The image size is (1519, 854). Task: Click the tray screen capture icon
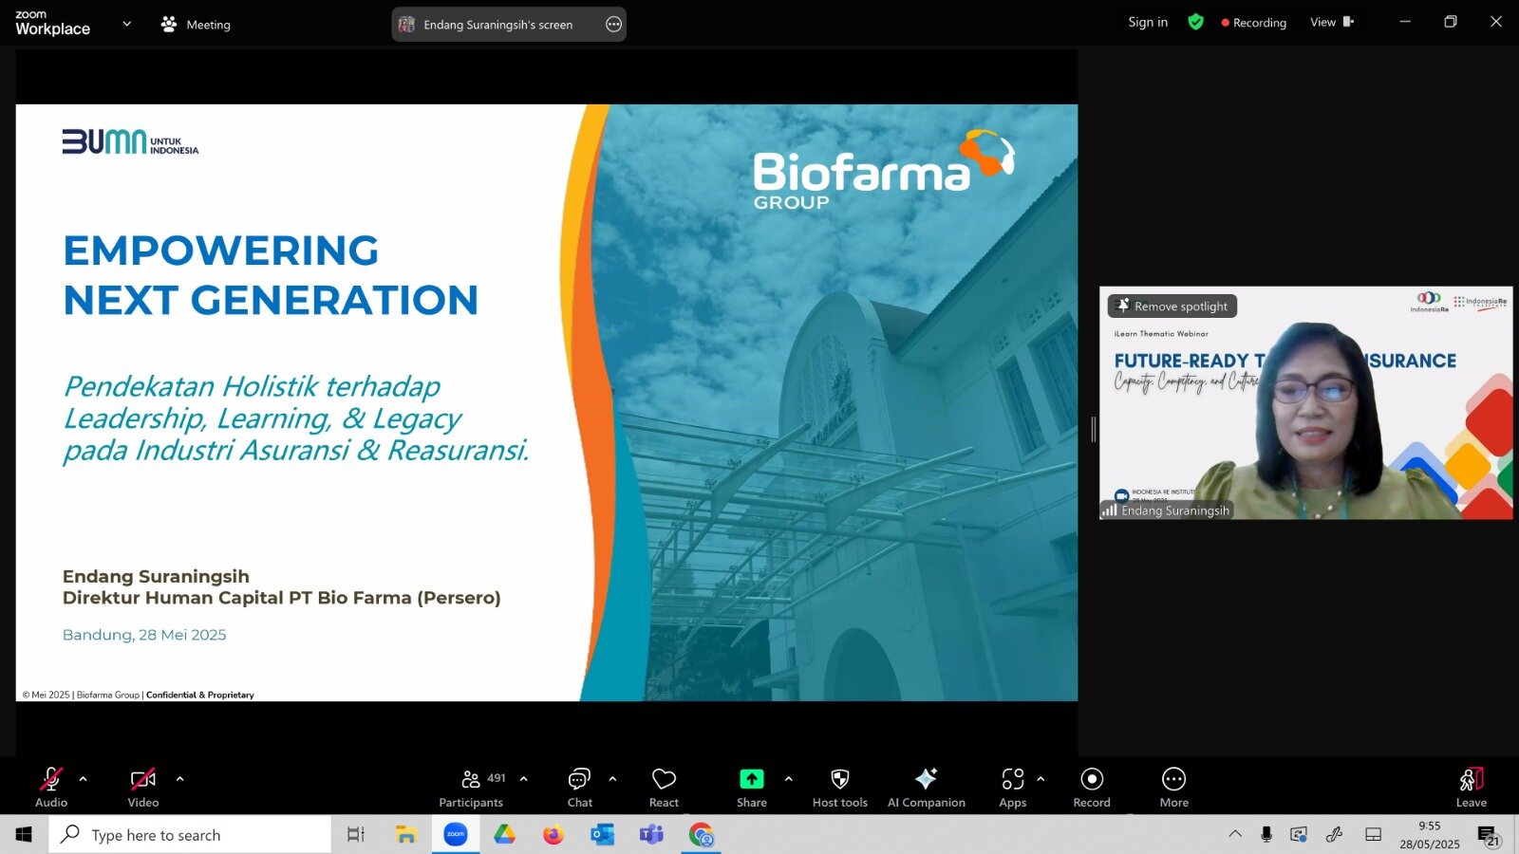(1299, 834)
